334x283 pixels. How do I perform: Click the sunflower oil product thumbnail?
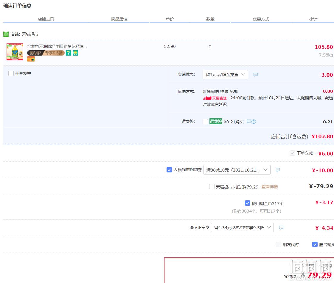pyautogui.click(x=15, y=52)
